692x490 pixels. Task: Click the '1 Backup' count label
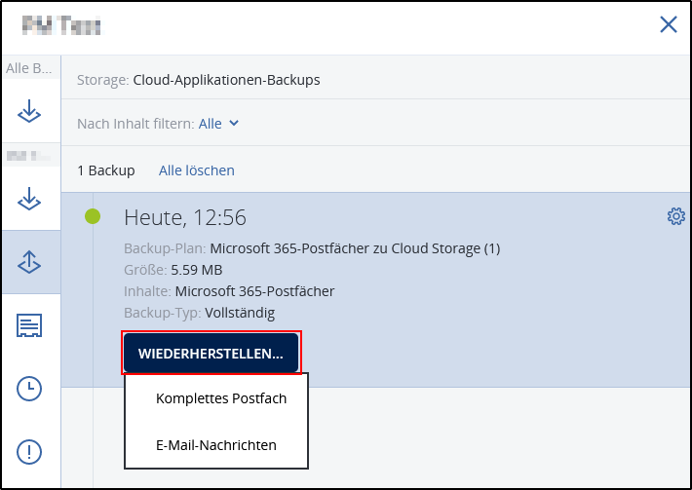pos(106,170)
